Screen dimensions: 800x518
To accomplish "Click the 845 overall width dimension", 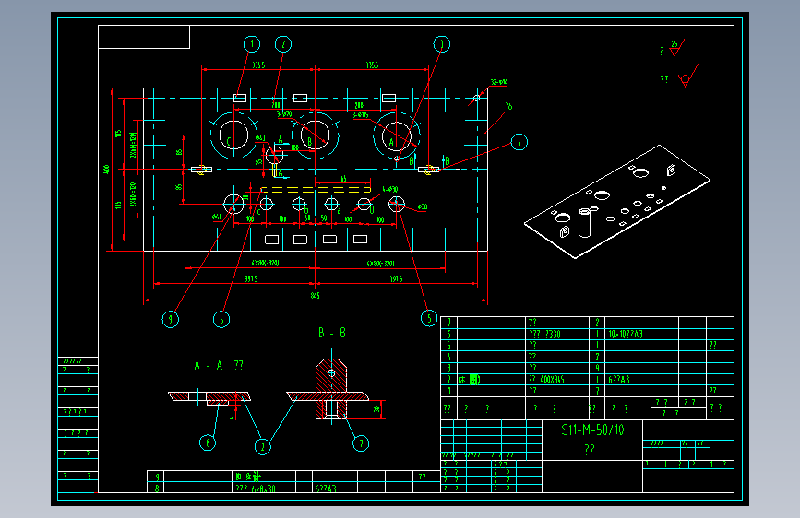I will (315, 295).
